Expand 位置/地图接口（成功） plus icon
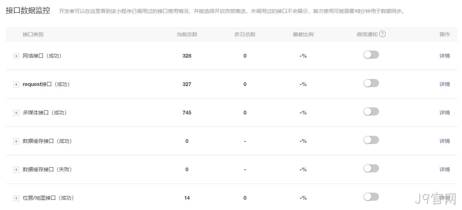This screenshot has height=210, width=462. coord(16,198)
